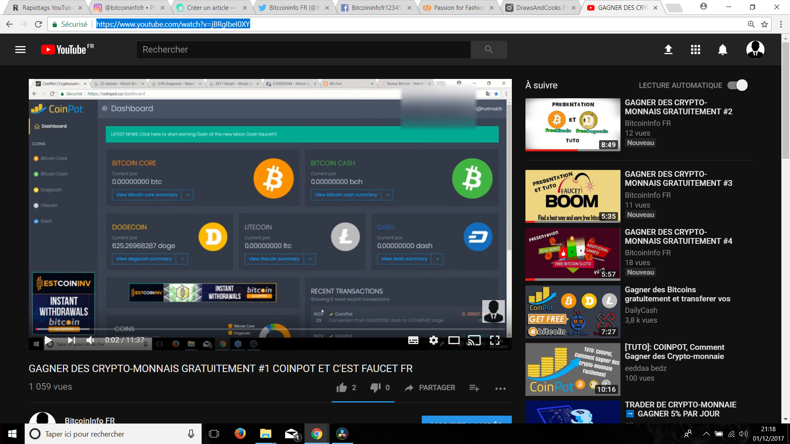
Task: Click the PARTAGER button
Action: (429, 388)
